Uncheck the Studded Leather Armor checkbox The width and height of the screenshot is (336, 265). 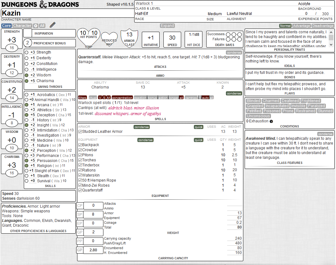point(80,132)
